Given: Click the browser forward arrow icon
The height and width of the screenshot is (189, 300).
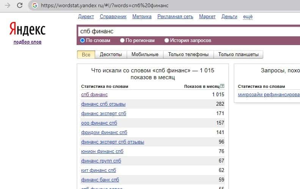Looking at the screenshot, I should (8, 5).
